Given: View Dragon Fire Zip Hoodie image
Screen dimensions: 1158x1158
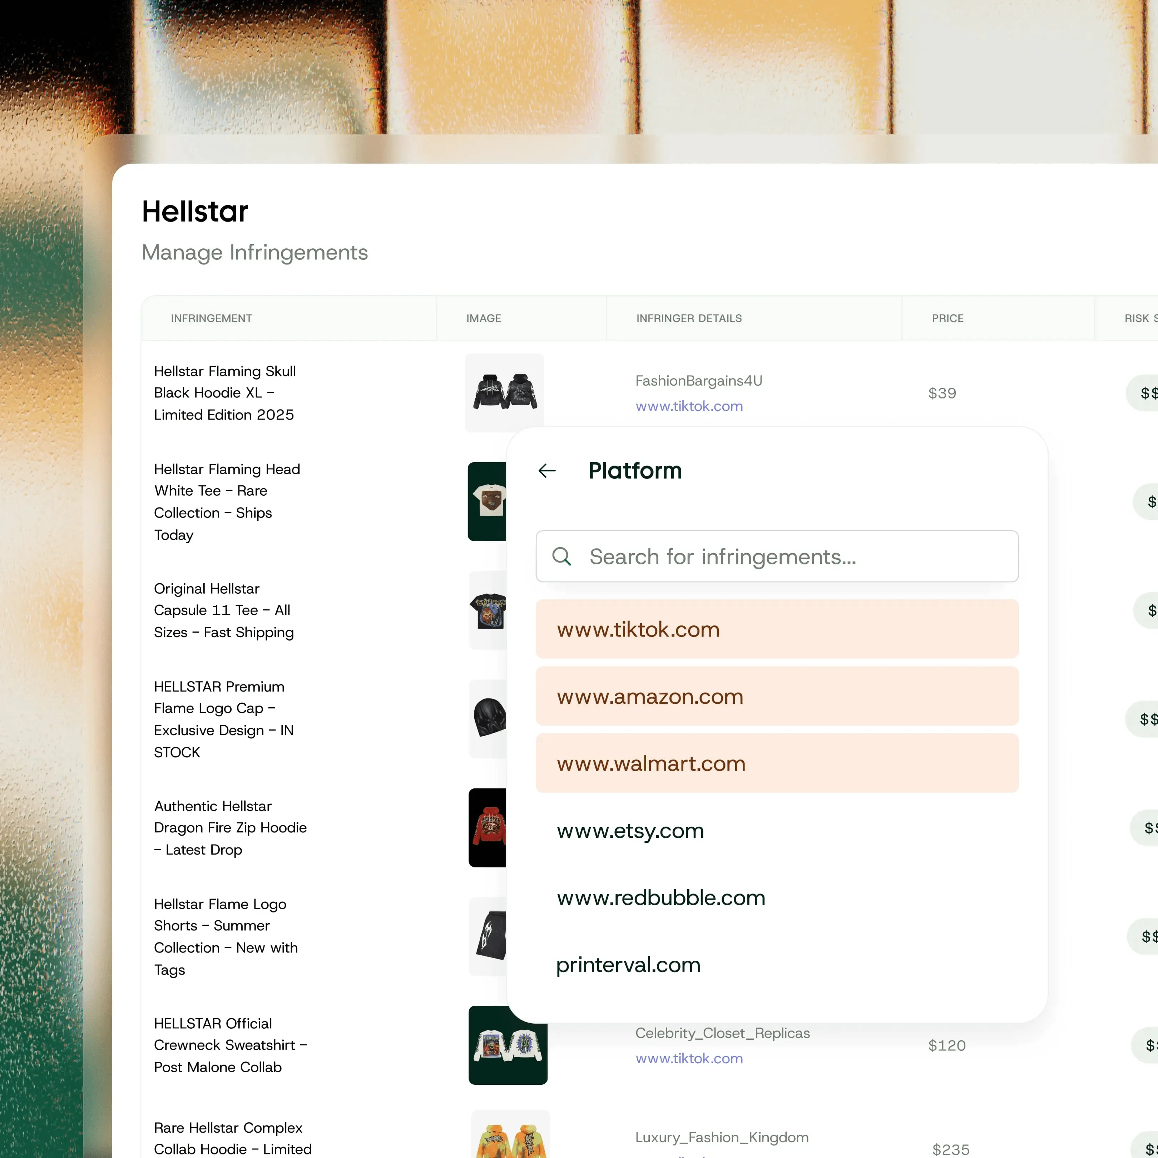Looking at the screenshot, I should pyautogui.click(x=487, y=828).
